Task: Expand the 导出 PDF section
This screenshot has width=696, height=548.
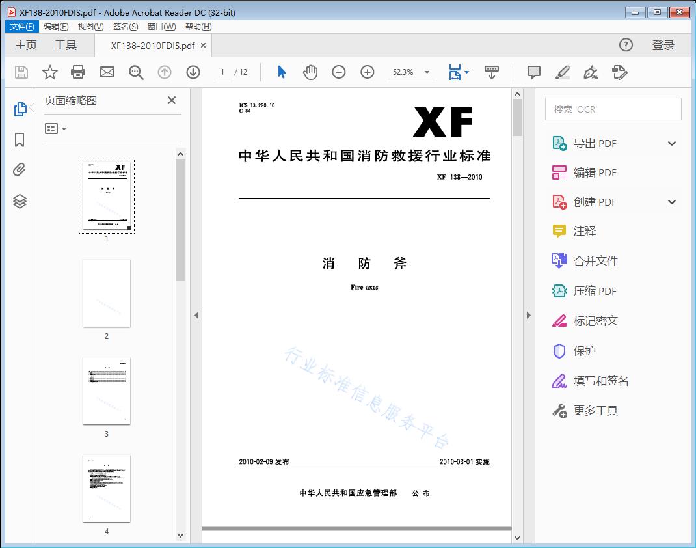Action: [672, 144]
